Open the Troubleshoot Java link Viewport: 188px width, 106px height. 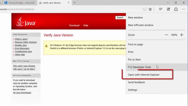point(23,52)
